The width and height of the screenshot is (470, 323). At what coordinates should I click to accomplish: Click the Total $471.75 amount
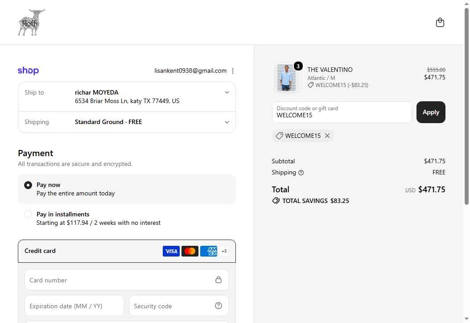(x=432, y=190)
